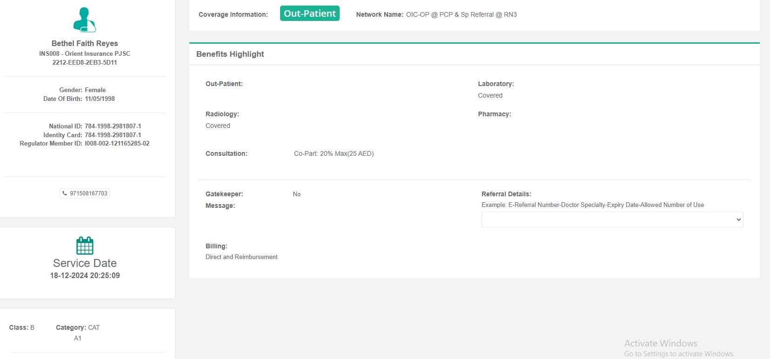This screenshot has height=359, width=770.
Task: Click the Gatekeeper value No
Action: pyautogui.click(x=297, y=194)
